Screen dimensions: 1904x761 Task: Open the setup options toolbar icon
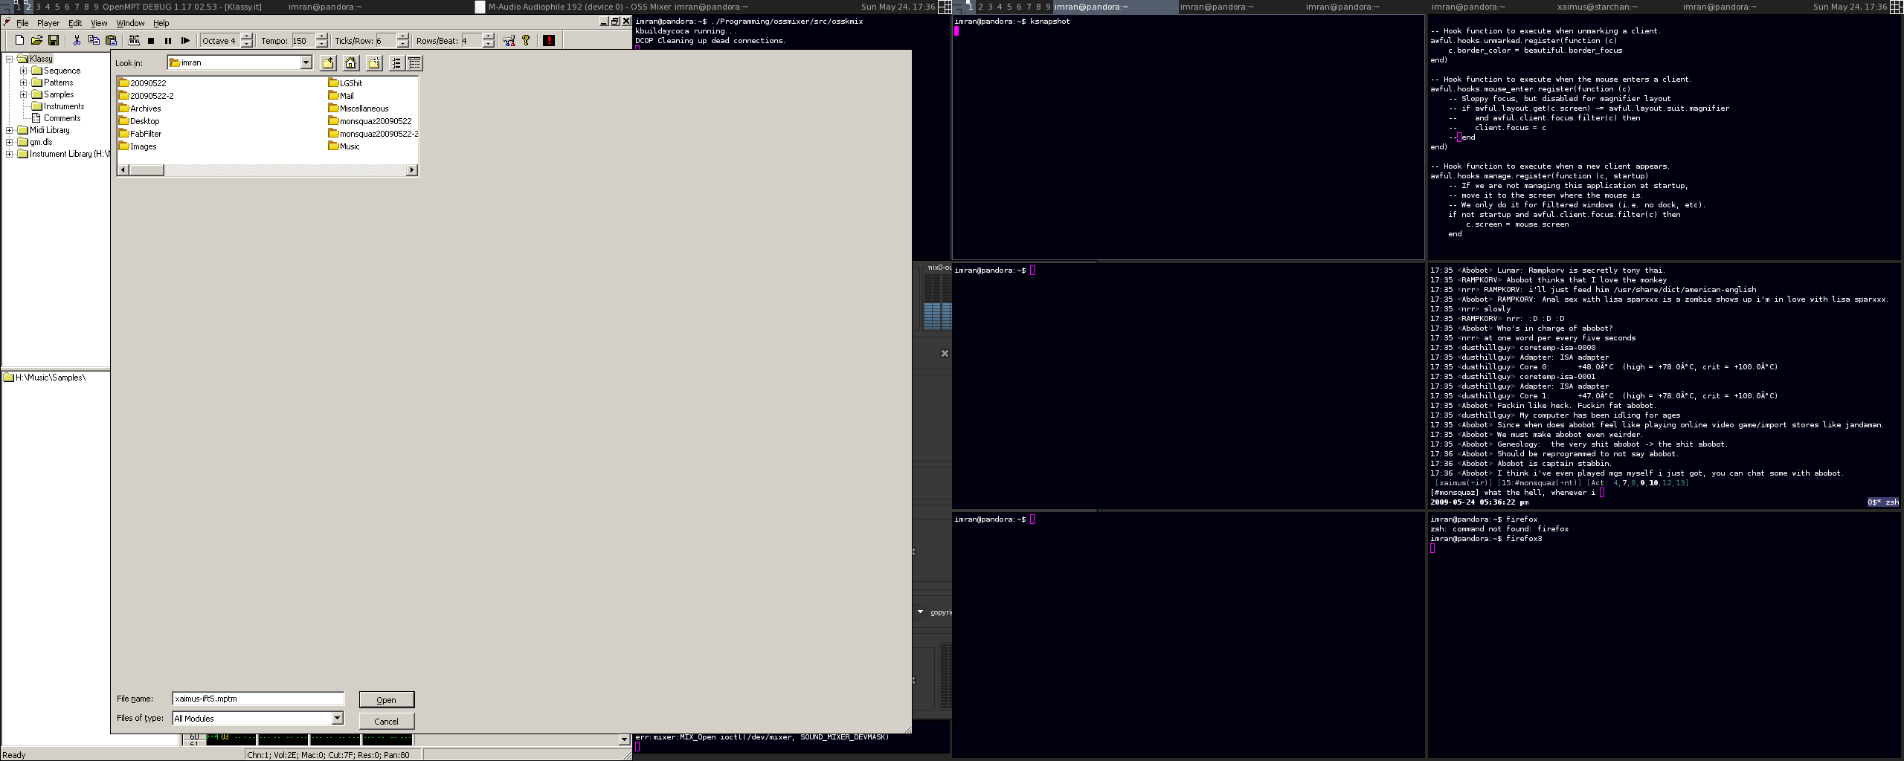[509, 41]
